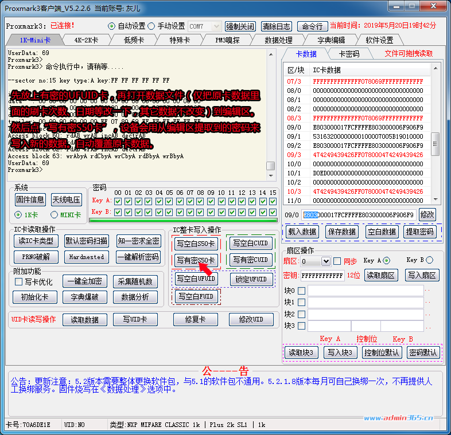Open the 字典编辑 tab
Screen dimensions: 451x435
pos(331,40)
